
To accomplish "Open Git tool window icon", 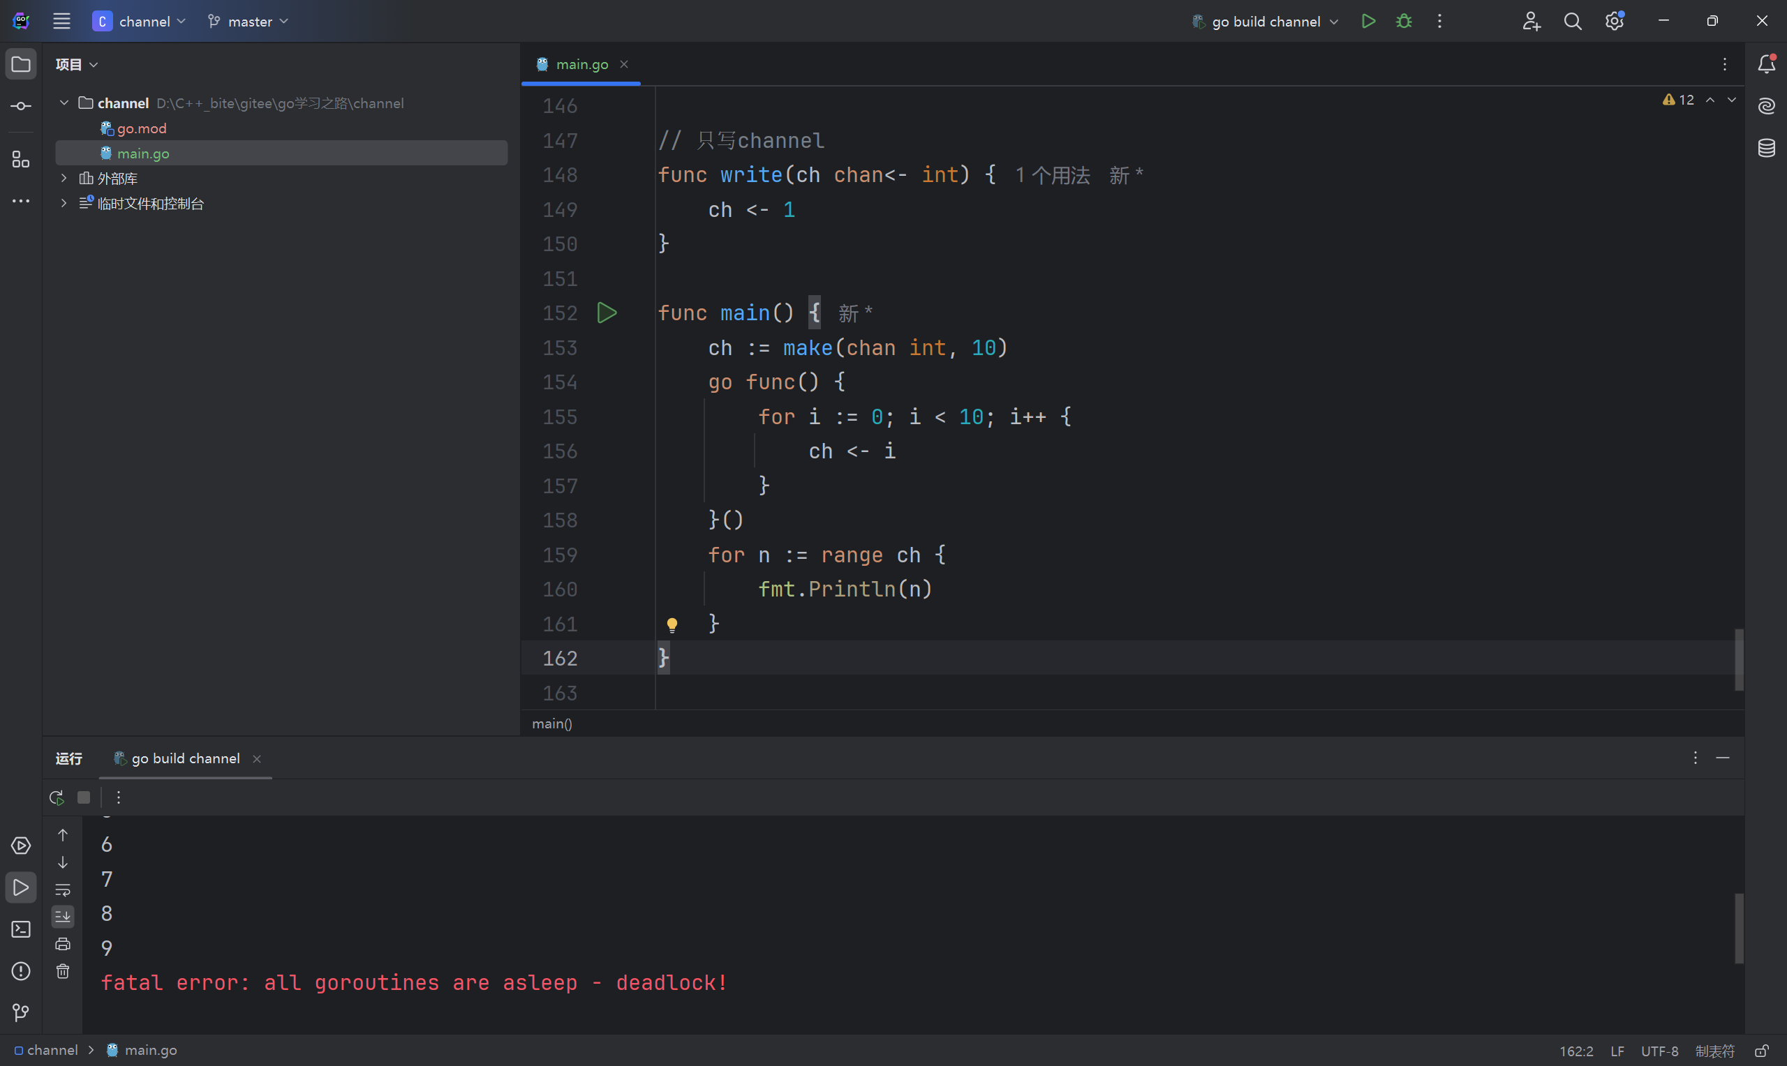I will click(21, 1013).
